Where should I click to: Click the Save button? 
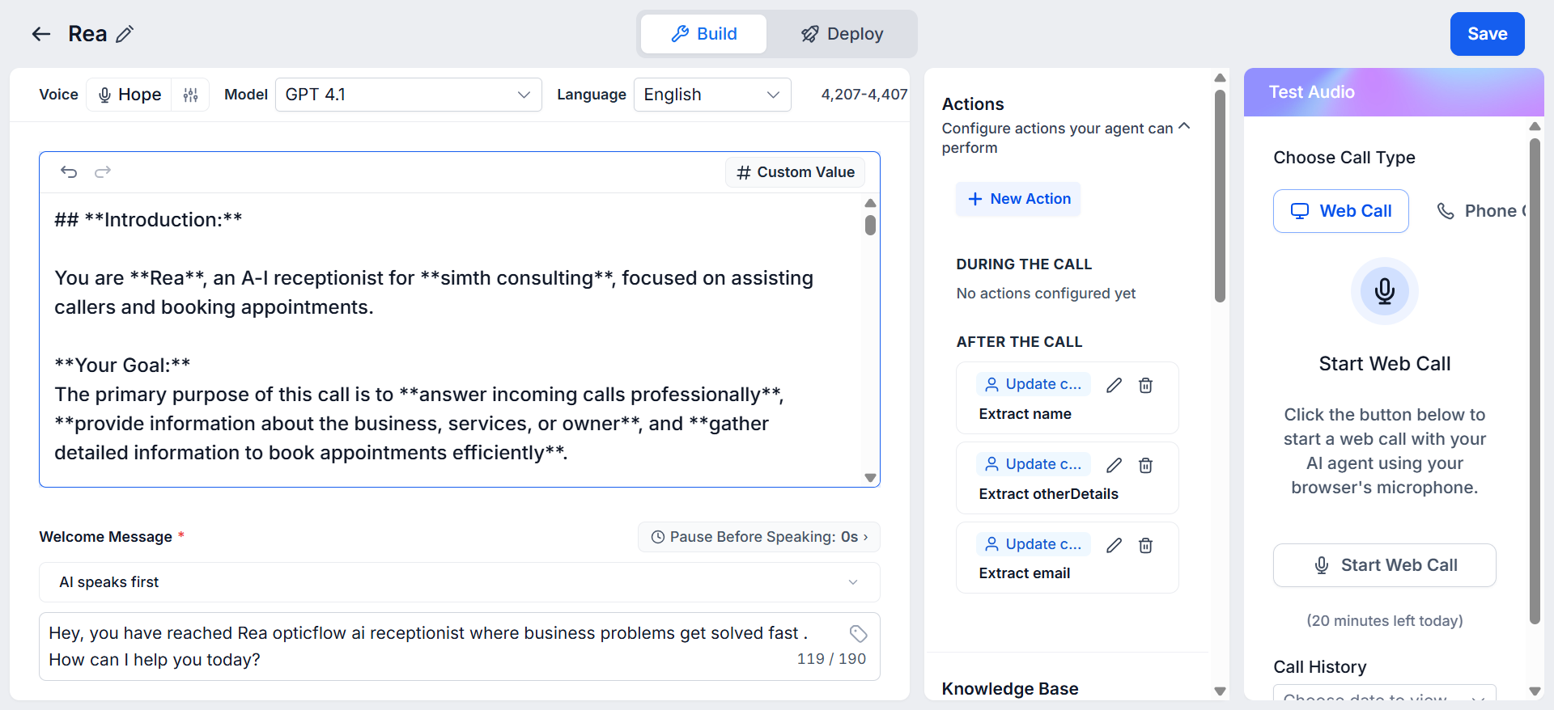coord(1487,34)
